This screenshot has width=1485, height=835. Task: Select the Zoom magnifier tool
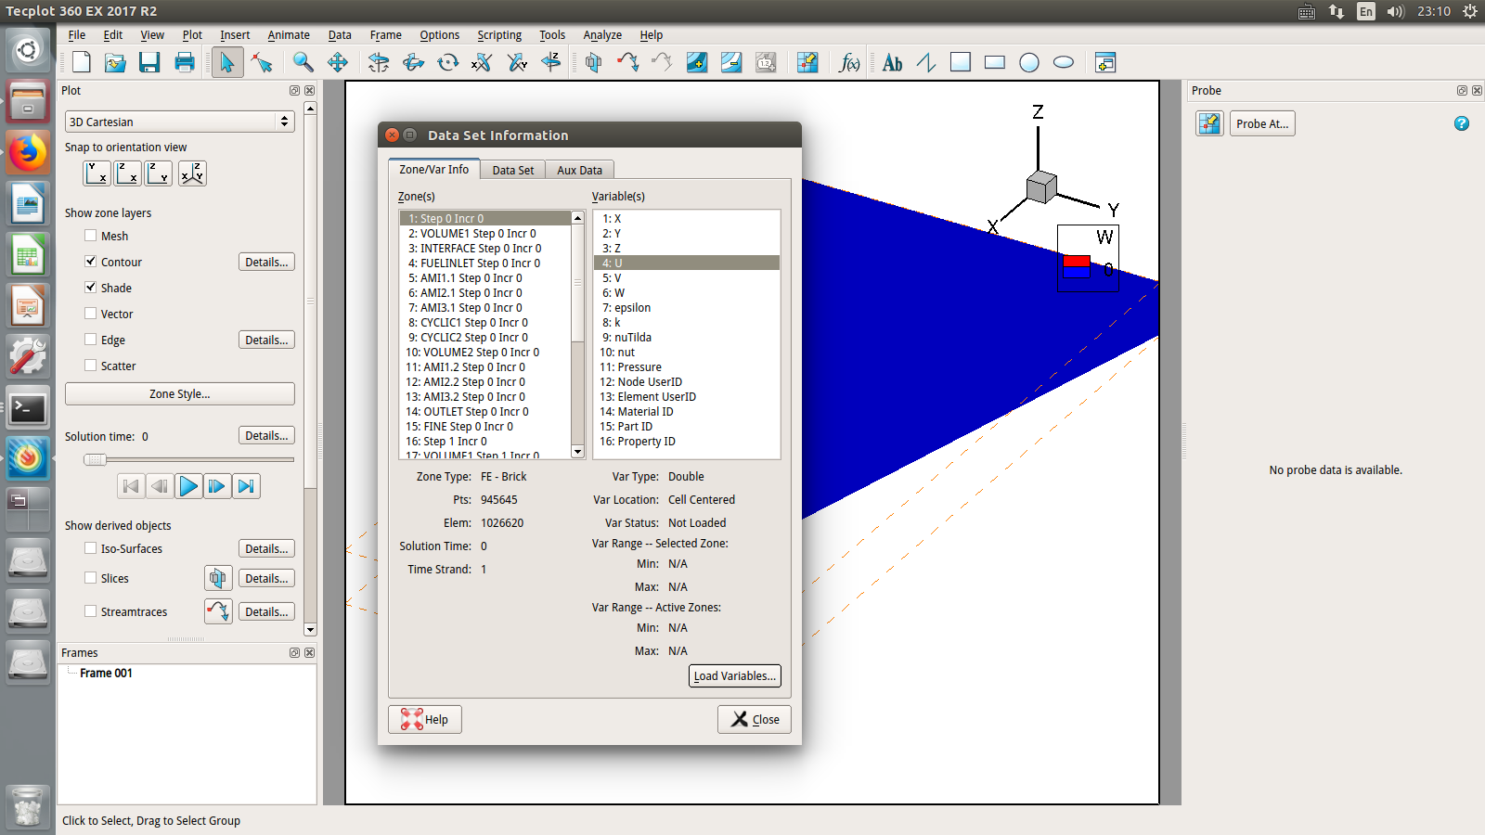point(303,62)
